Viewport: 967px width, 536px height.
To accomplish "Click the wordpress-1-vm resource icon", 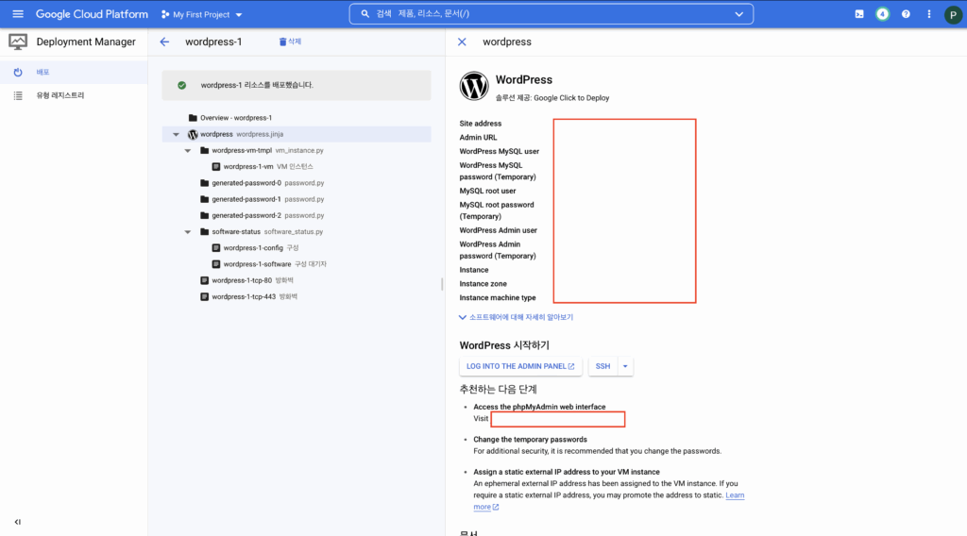I will [x=216, y=166].
